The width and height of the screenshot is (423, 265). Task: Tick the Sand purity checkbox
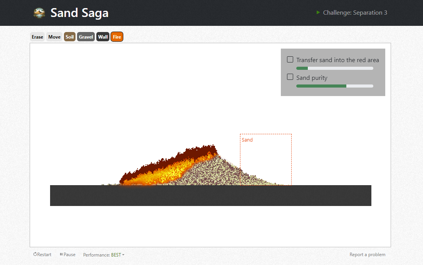pyautogui.click(x=290, y=77)
